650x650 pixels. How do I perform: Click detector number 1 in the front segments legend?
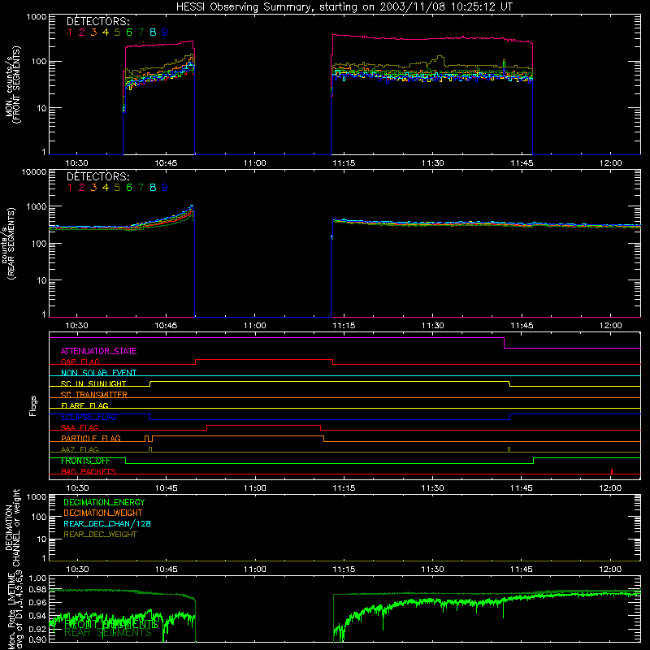click(x=70, y=32)
